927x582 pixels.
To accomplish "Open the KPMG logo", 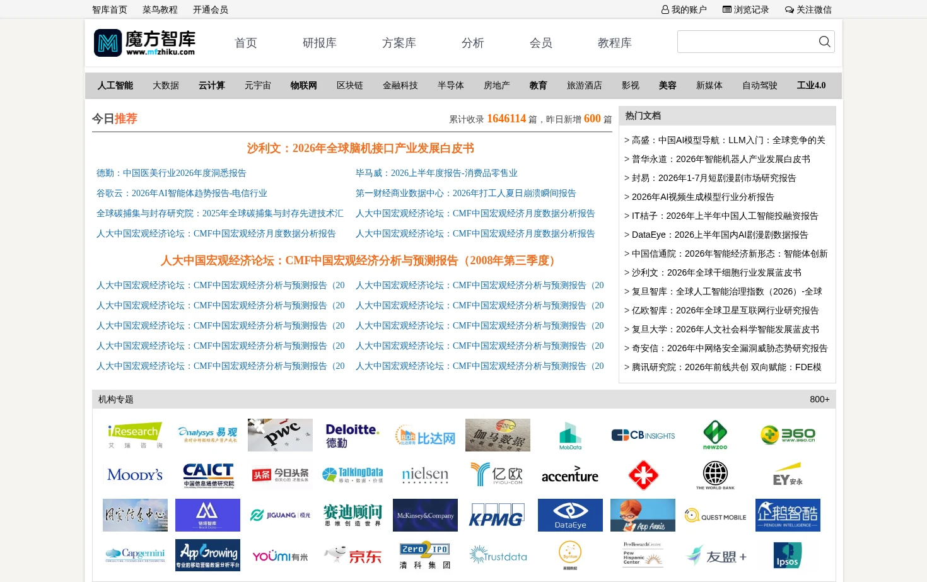I will 498,515.
